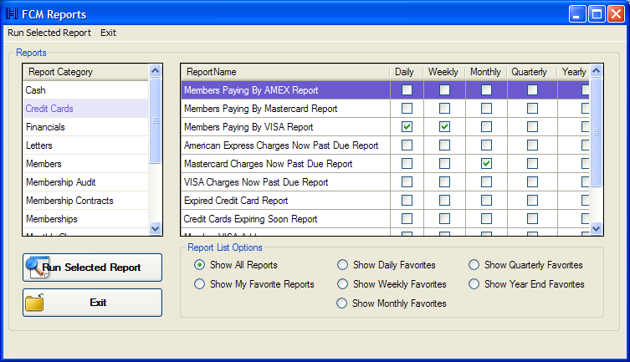Click the Weekly column header
Image resolution: width=630 pixels, height=362 pixels.
click(x=444, y=72)
